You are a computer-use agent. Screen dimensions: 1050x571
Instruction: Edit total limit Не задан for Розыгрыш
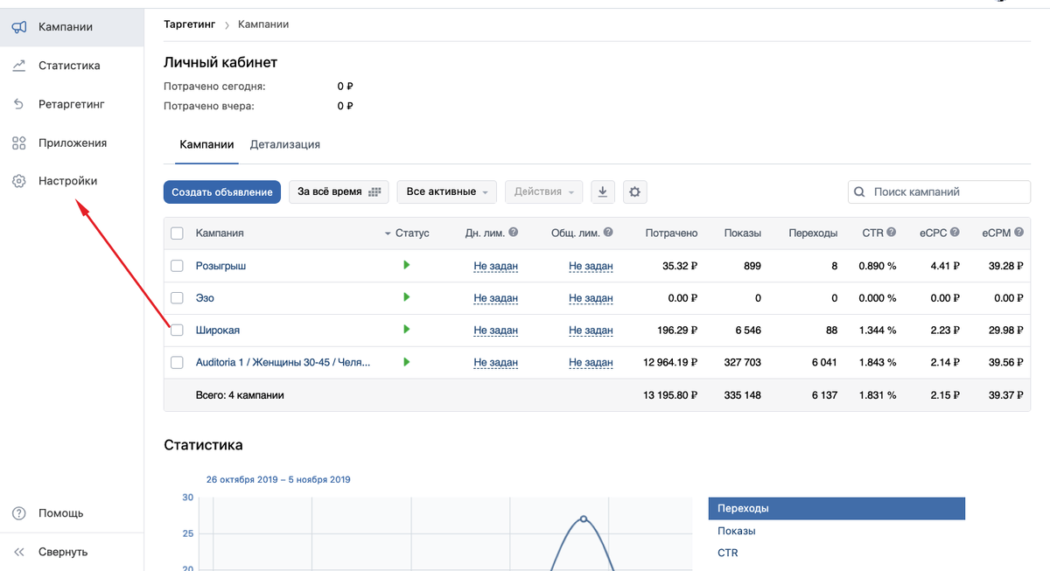click(591, 266)
